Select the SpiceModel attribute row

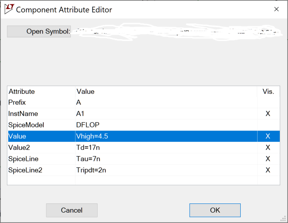coord(144,125)
